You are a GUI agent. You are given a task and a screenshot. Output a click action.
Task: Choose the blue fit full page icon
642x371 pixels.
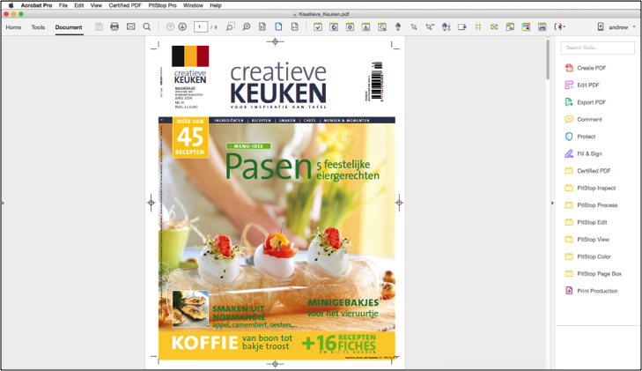[x=278, y=27]
